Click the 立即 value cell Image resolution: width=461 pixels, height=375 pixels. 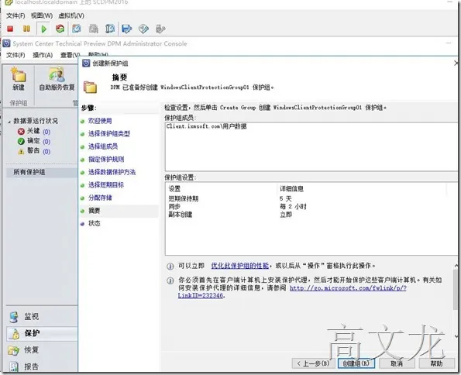coord(286,215)
